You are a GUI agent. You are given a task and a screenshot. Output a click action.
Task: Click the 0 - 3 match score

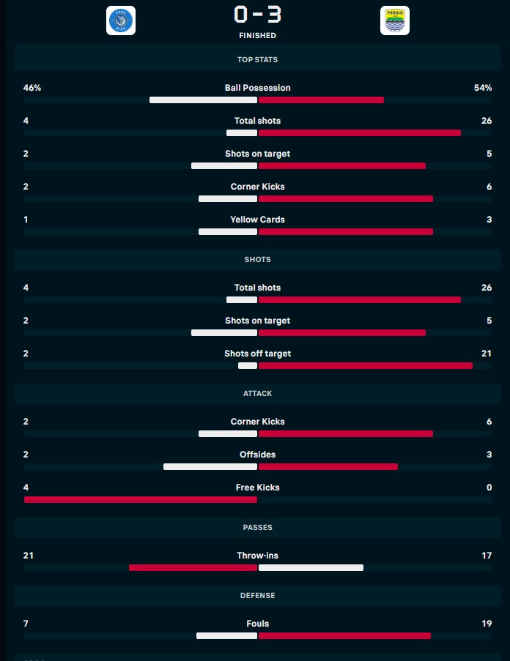[x=257, y=14]
